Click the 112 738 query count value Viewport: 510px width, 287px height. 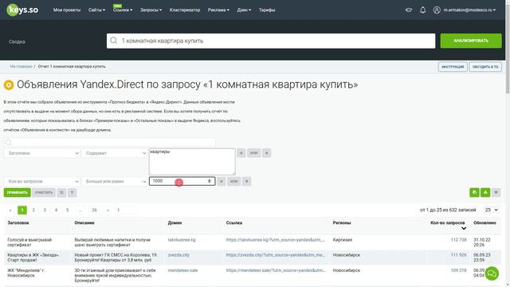[x=459, y=240]
